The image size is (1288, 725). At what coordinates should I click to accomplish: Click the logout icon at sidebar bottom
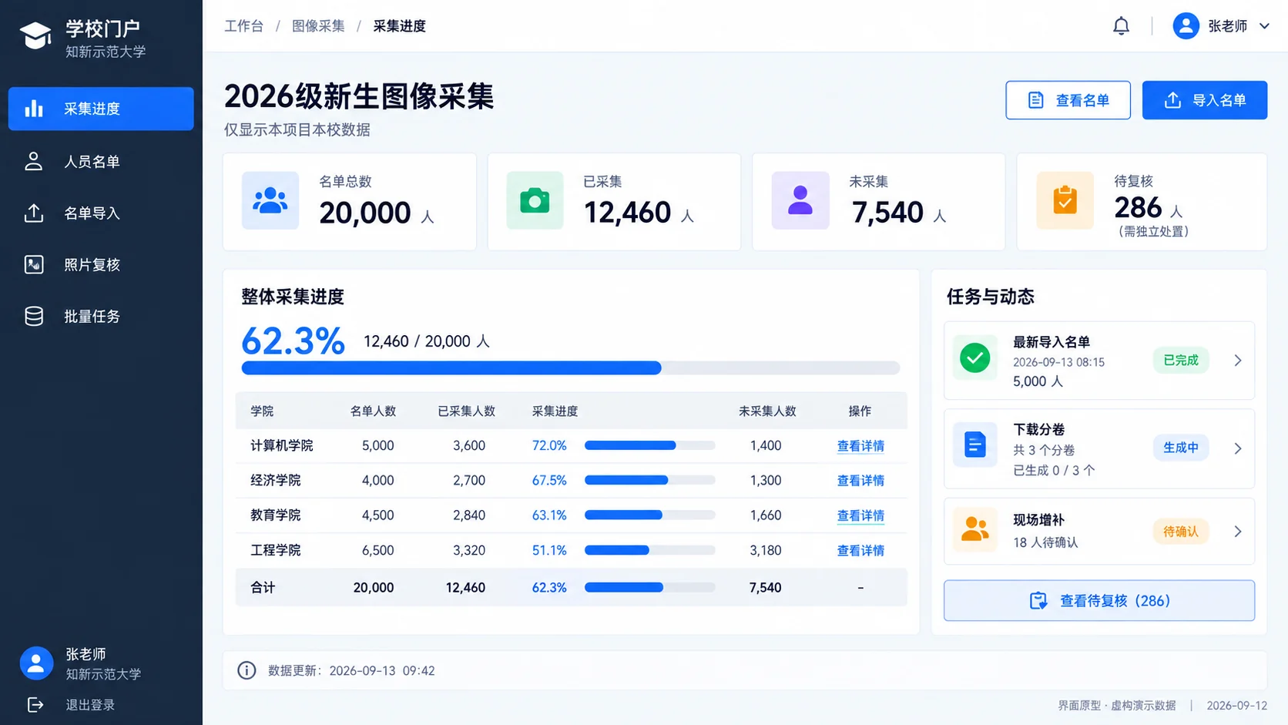35,705
